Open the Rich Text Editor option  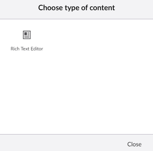(x=27, y=41)
